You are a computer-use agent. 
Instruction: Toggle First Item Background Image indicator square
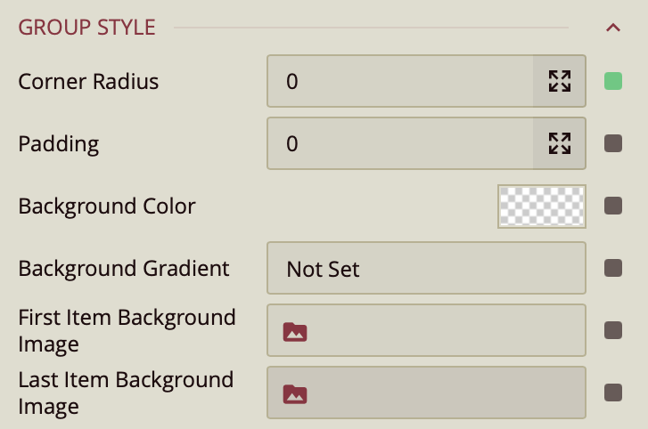coord(613,330)
